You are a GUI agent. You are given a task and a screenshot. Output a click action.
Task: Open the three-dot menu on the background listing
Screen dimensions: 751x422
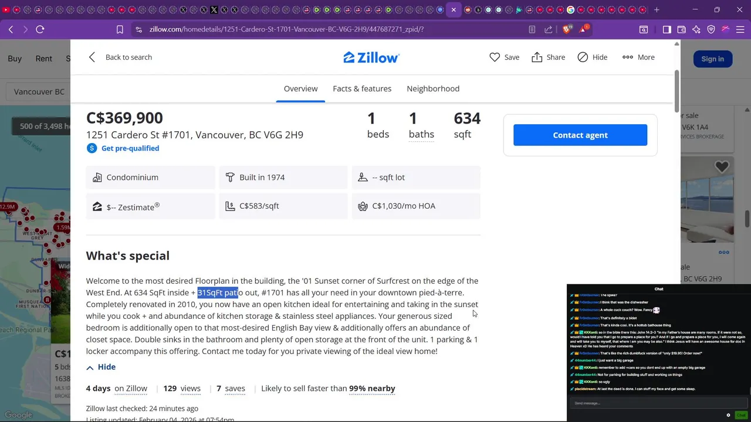click(x=724, y=253)
